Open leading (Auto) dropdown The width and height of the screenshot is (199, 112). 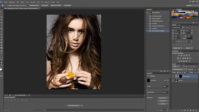192,30
